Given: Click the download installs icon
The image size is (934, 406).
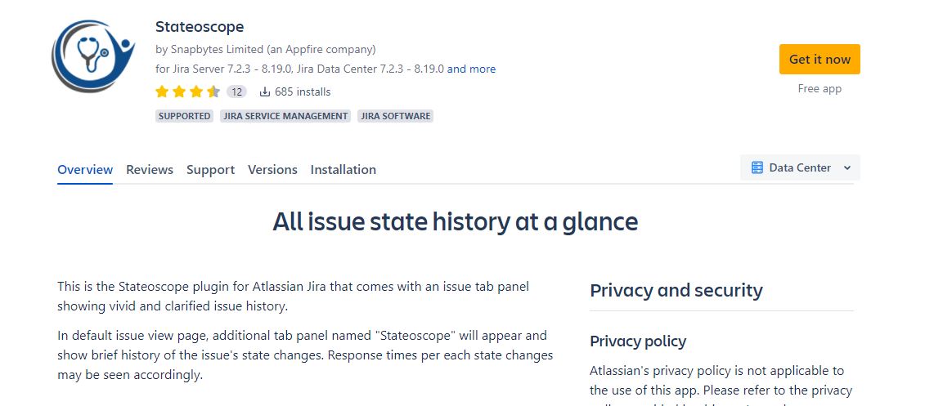Looking at the screenshot, I should (x=265, y=91).
